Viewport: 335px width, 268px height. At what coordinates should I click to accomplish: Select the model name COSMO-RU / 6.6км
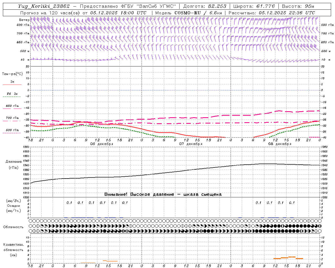point(198,13)
